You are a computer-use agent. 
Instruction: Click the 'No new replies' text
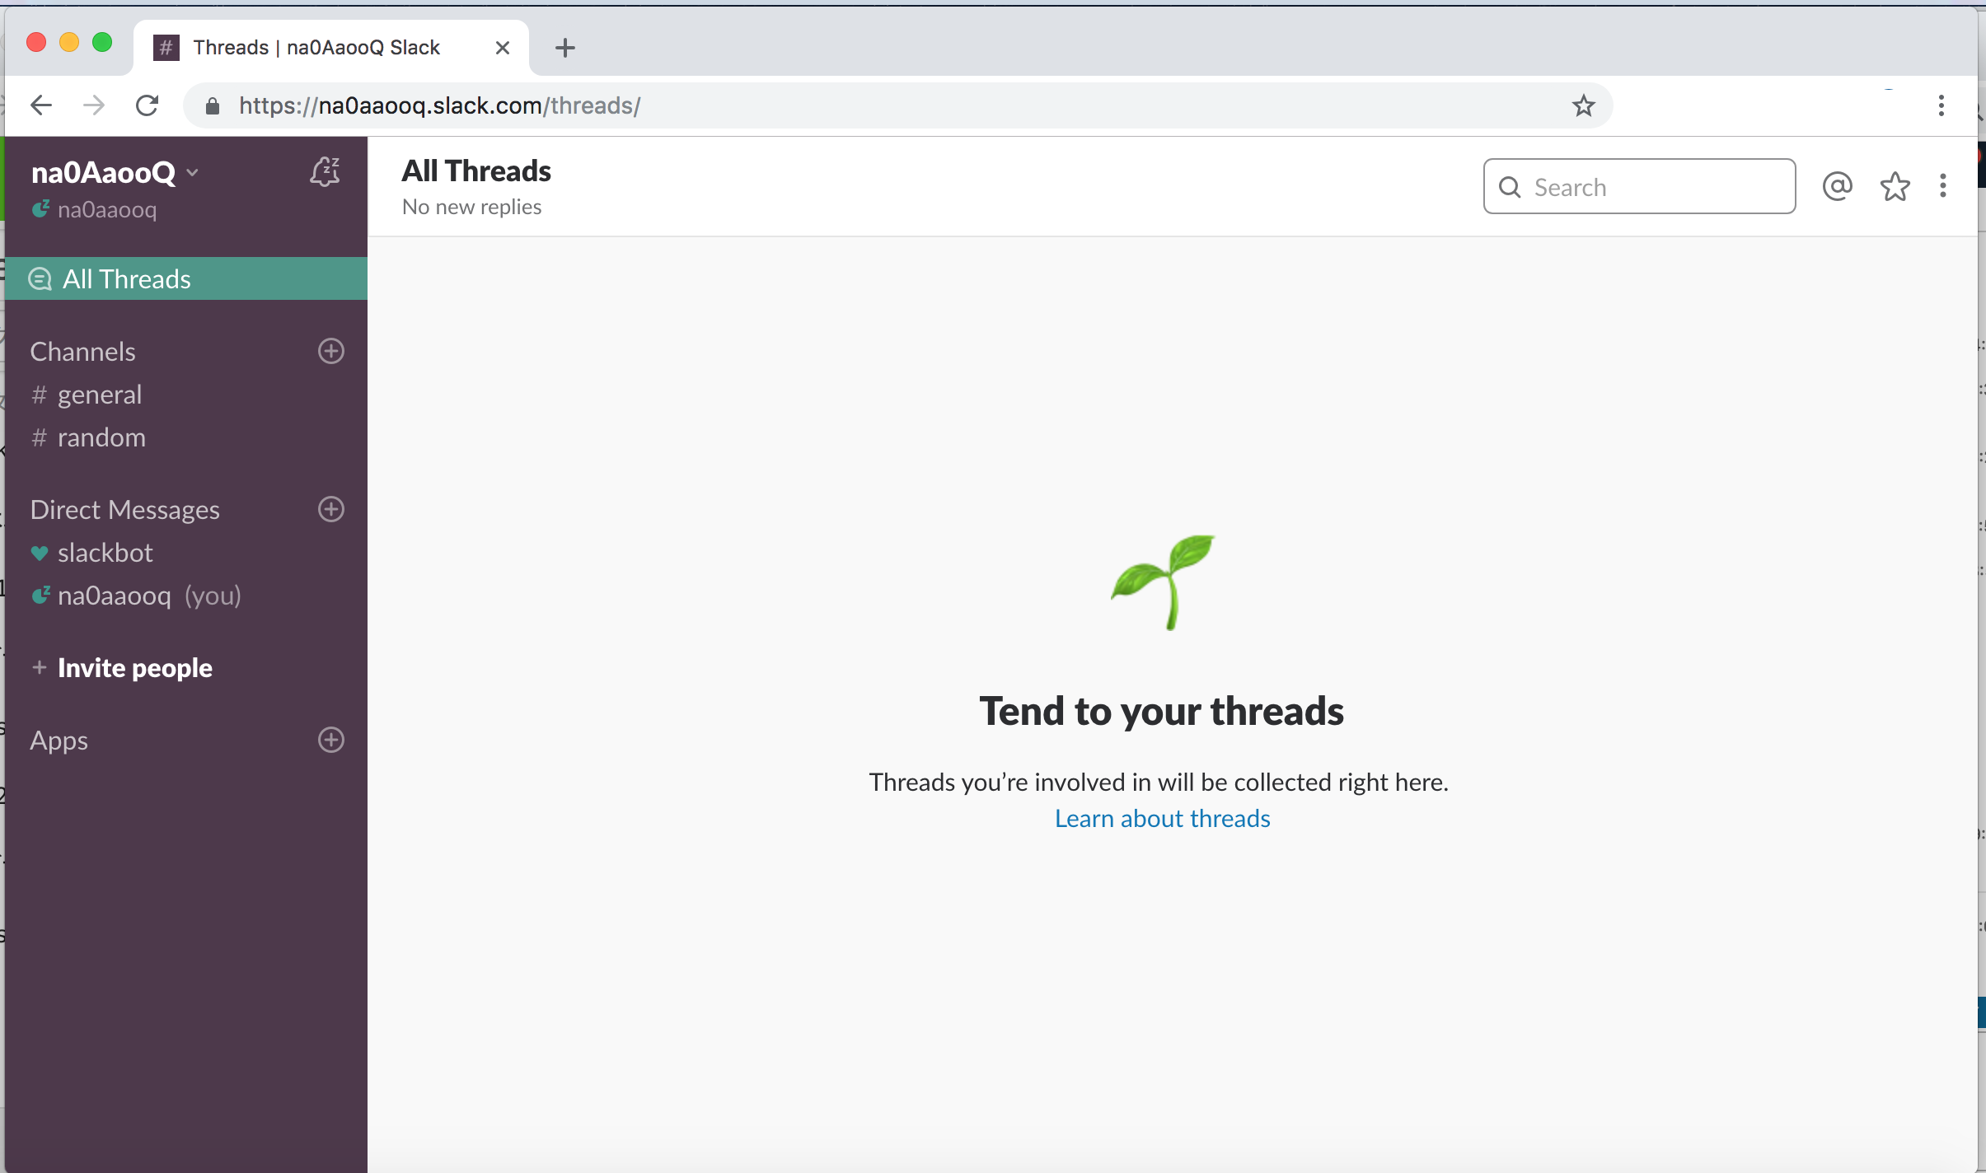click(471, 207)
